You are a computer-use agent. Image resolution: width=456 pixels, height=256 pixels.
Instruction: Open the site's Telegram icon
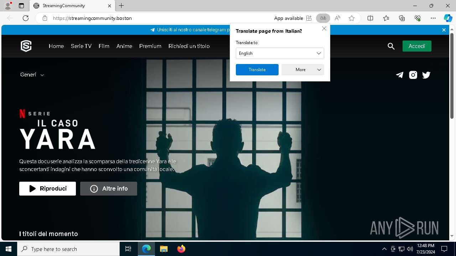(400, 75)
